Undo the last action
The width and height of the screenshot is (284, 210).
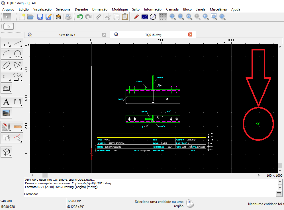[80, 17]
